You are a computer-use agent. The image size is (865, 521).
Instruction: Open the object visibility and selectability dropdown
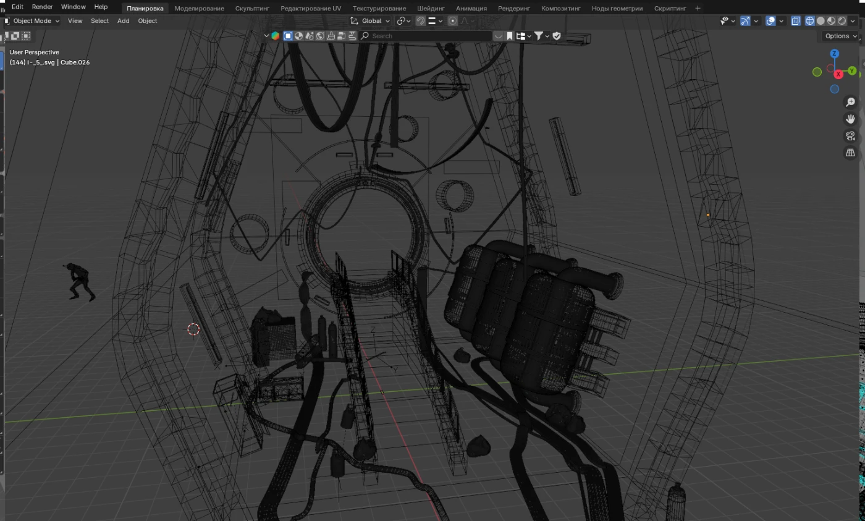728,20
